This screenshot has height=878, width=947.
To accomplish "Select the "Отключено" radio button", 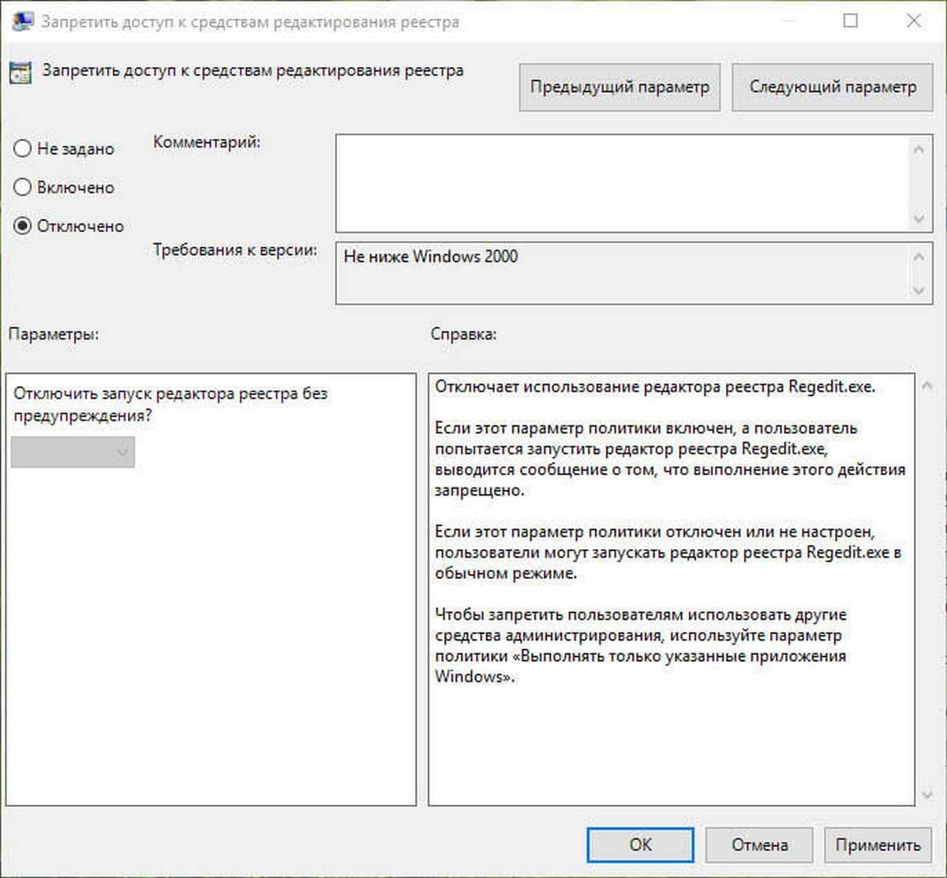I will [x=23, y=226].
